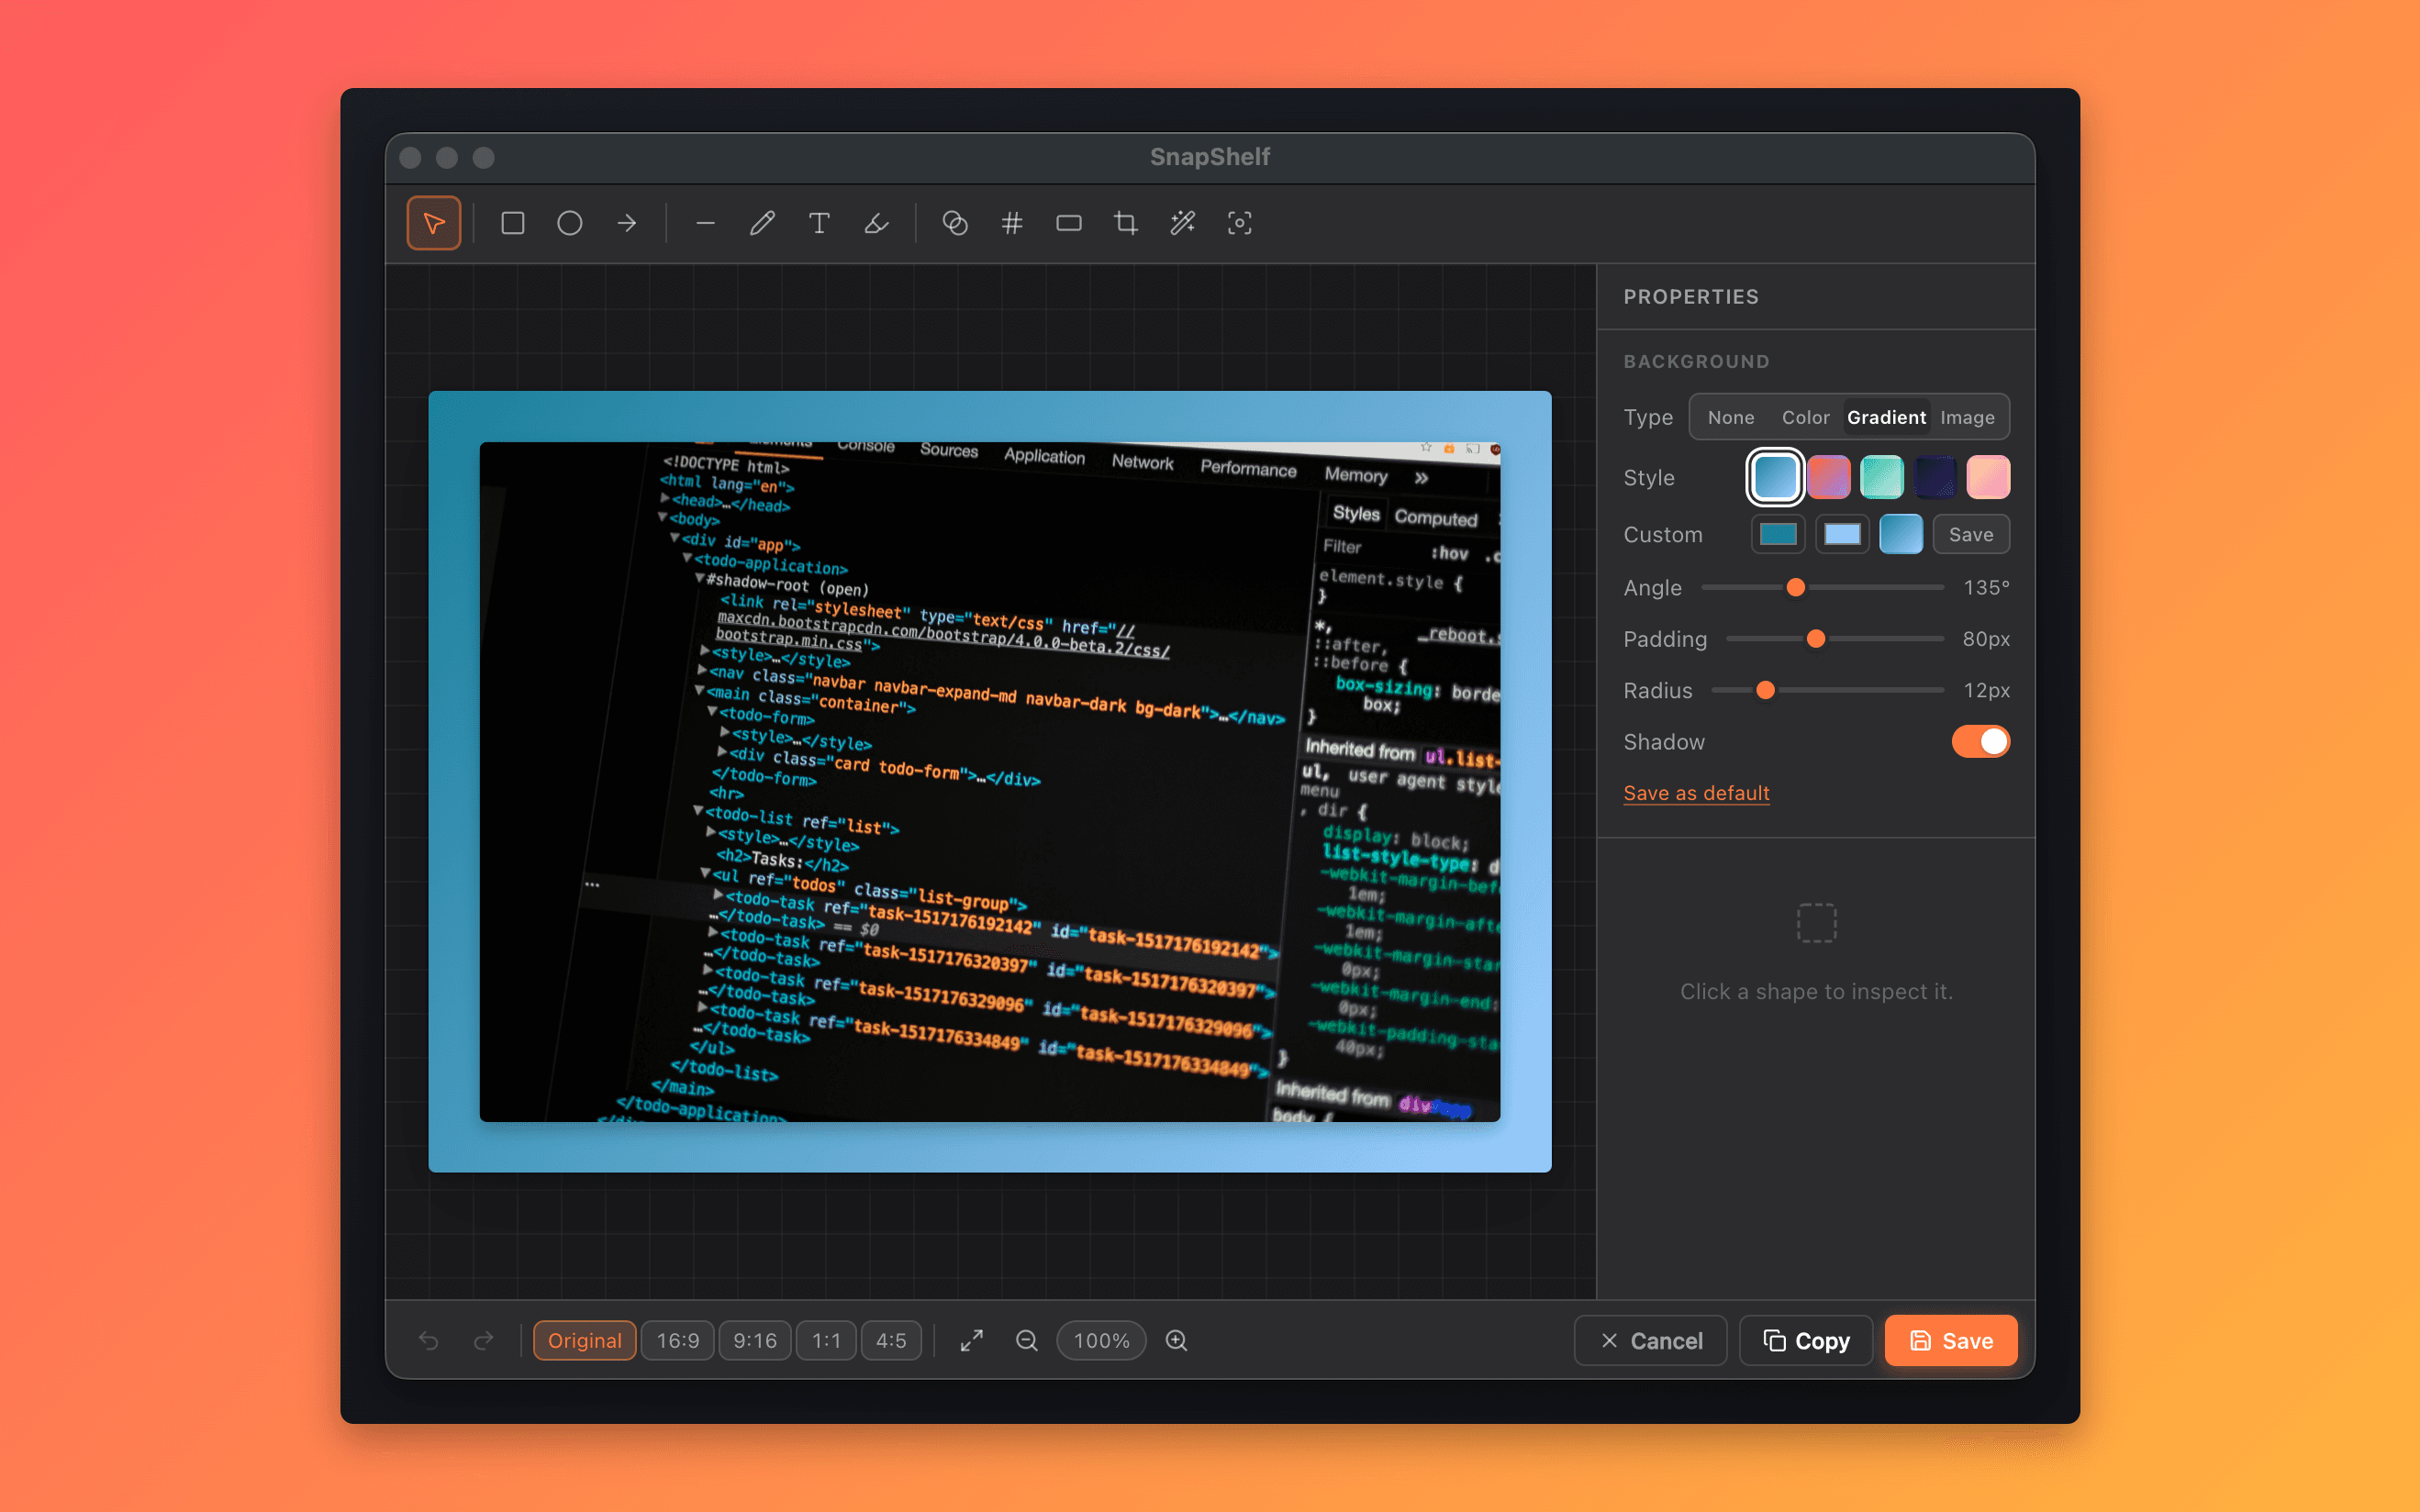Select the Line tool
2420x1512 pixels.
pyautogui.click(x=705, y=223)
